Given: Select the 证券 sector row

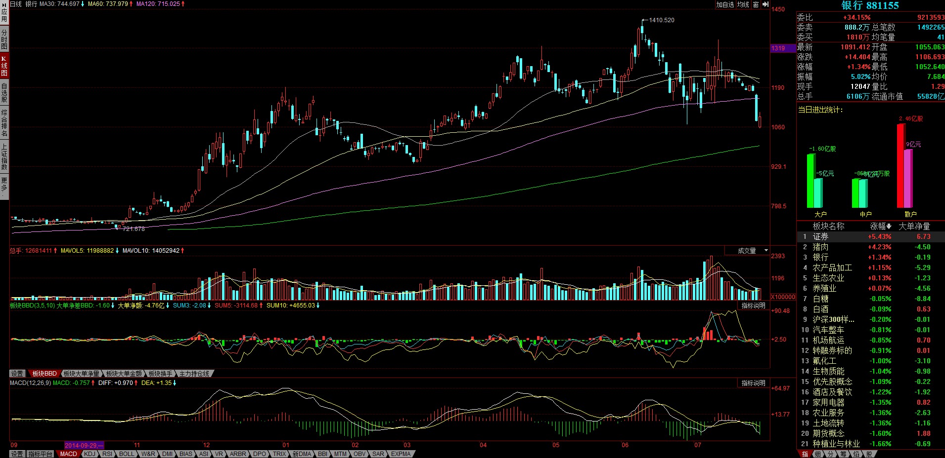Looking at the screenshot, I should pyautogui.click(x=871, y=237).
